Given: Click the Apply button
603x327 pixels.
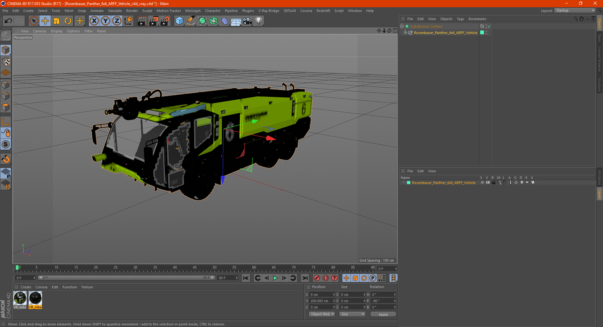Looking at the screenshot, I should pyautogui.click(x=383, y=314).
